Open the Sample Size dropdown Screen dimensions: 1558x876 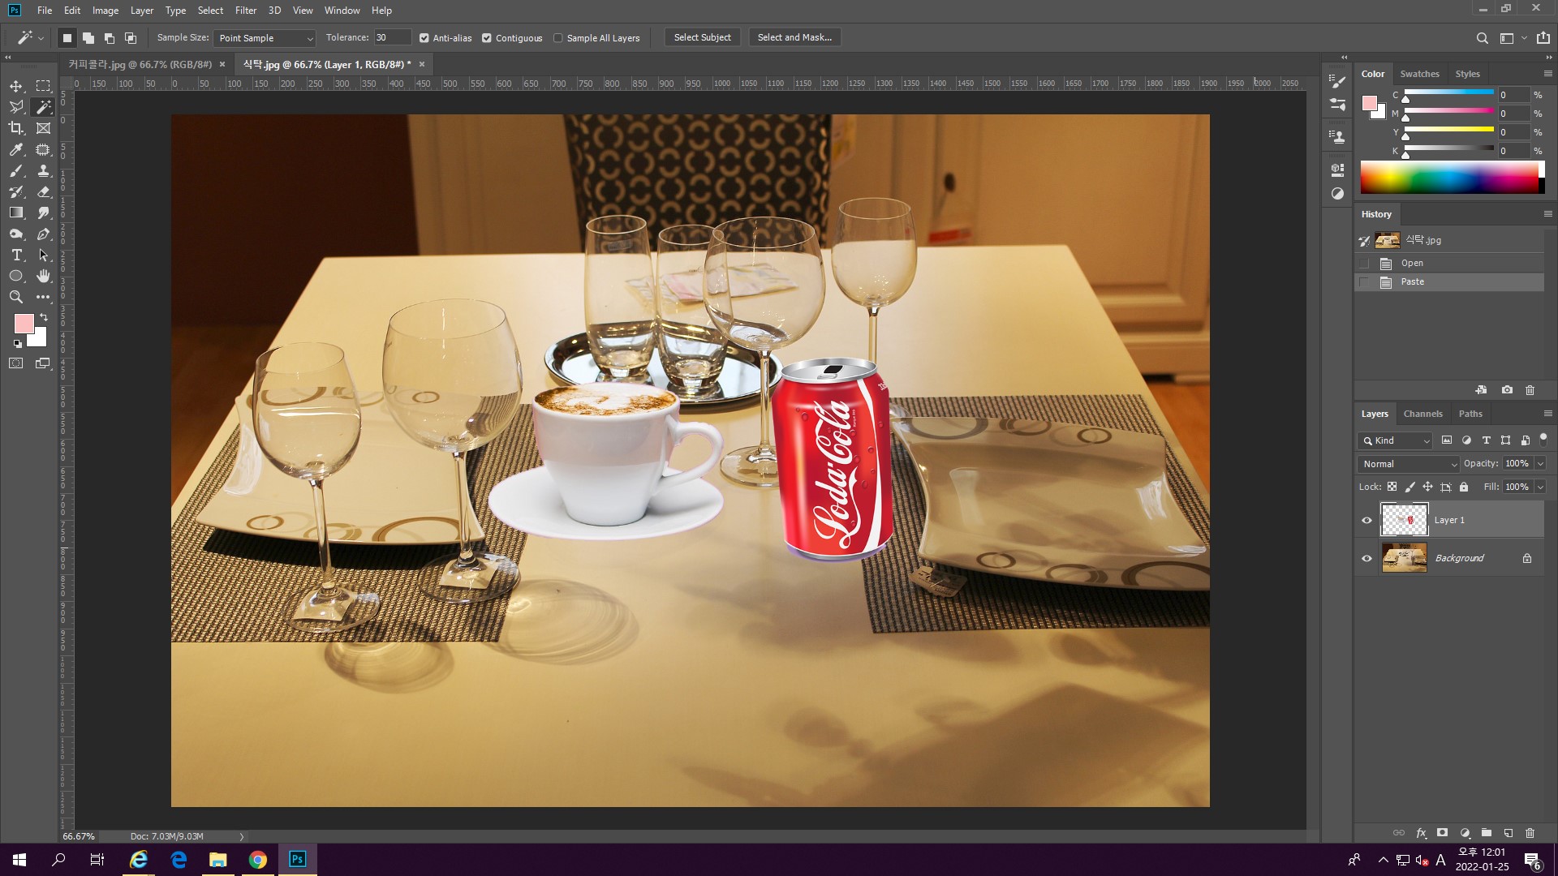[x=265, y=38]
